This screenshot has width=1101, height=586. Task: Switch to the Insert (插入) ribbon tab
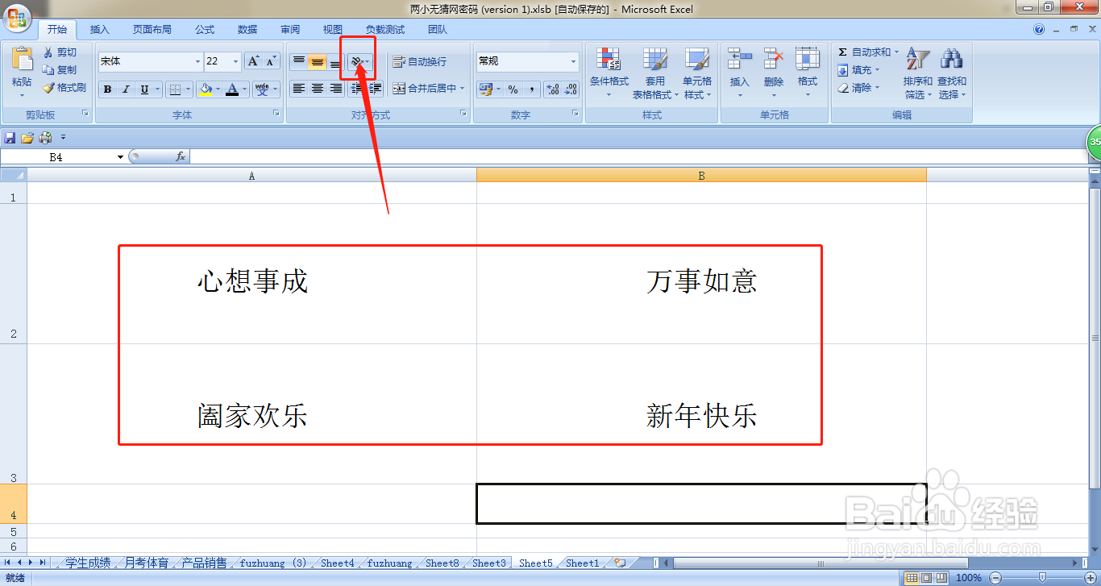[x=100, y=30]
